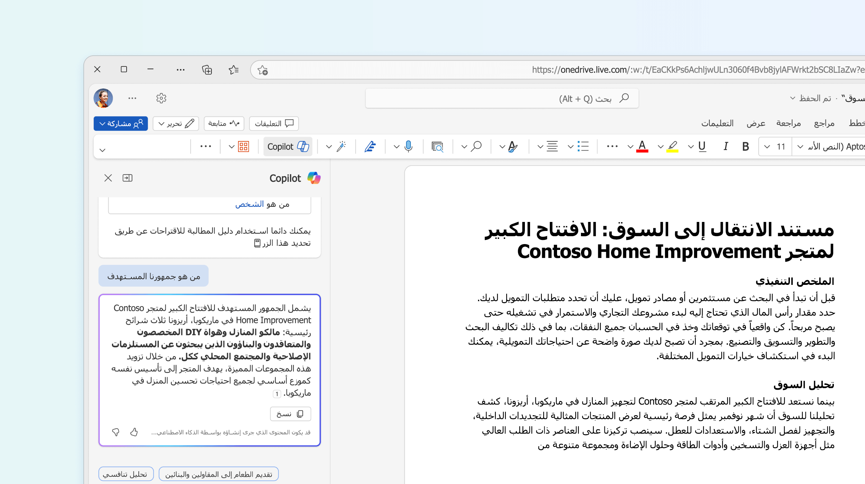Open the browser settings and more ellipsis
The width and height of the screenshot is (865, 484).
pos(180,70)
